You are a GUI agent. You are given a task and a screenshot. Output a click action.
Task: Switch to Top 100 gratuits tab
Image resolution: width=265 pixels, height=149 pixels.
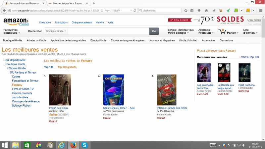click(x=67, y=67)
